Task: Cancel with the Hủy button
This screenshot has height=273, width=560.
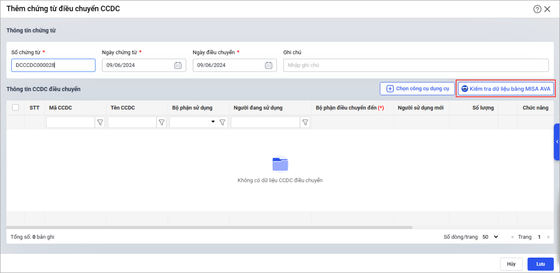Action: pyautogui.click(x=511, y=264)
